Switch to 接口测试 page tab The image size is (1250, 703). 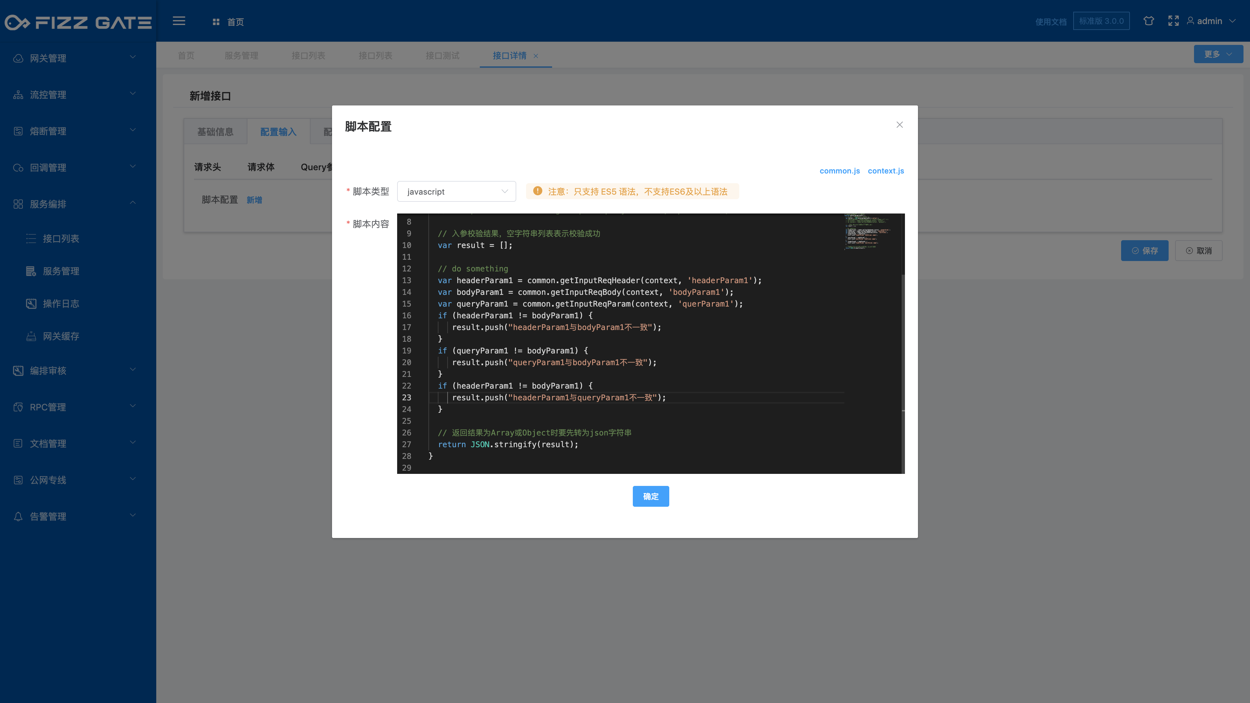click(x=443, y=56)
